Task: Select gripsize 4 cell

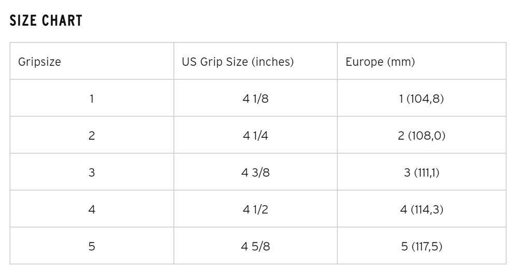Action: (92, 209)
